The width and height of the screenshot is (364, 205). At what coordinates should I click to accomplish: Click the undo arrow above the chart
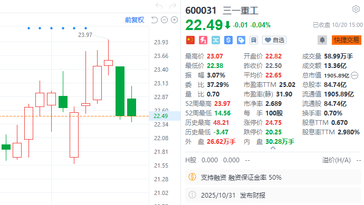[x=159, y=6]
